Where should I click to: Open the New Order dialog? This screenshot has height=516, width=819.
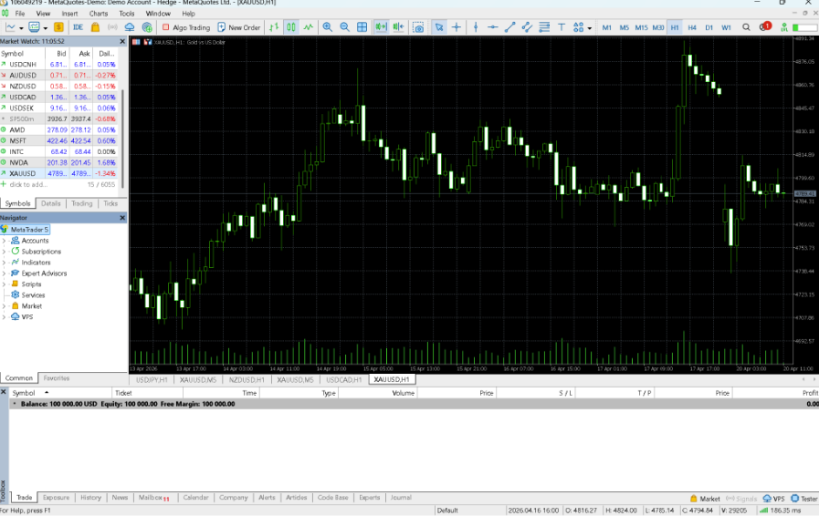[239, 27]
